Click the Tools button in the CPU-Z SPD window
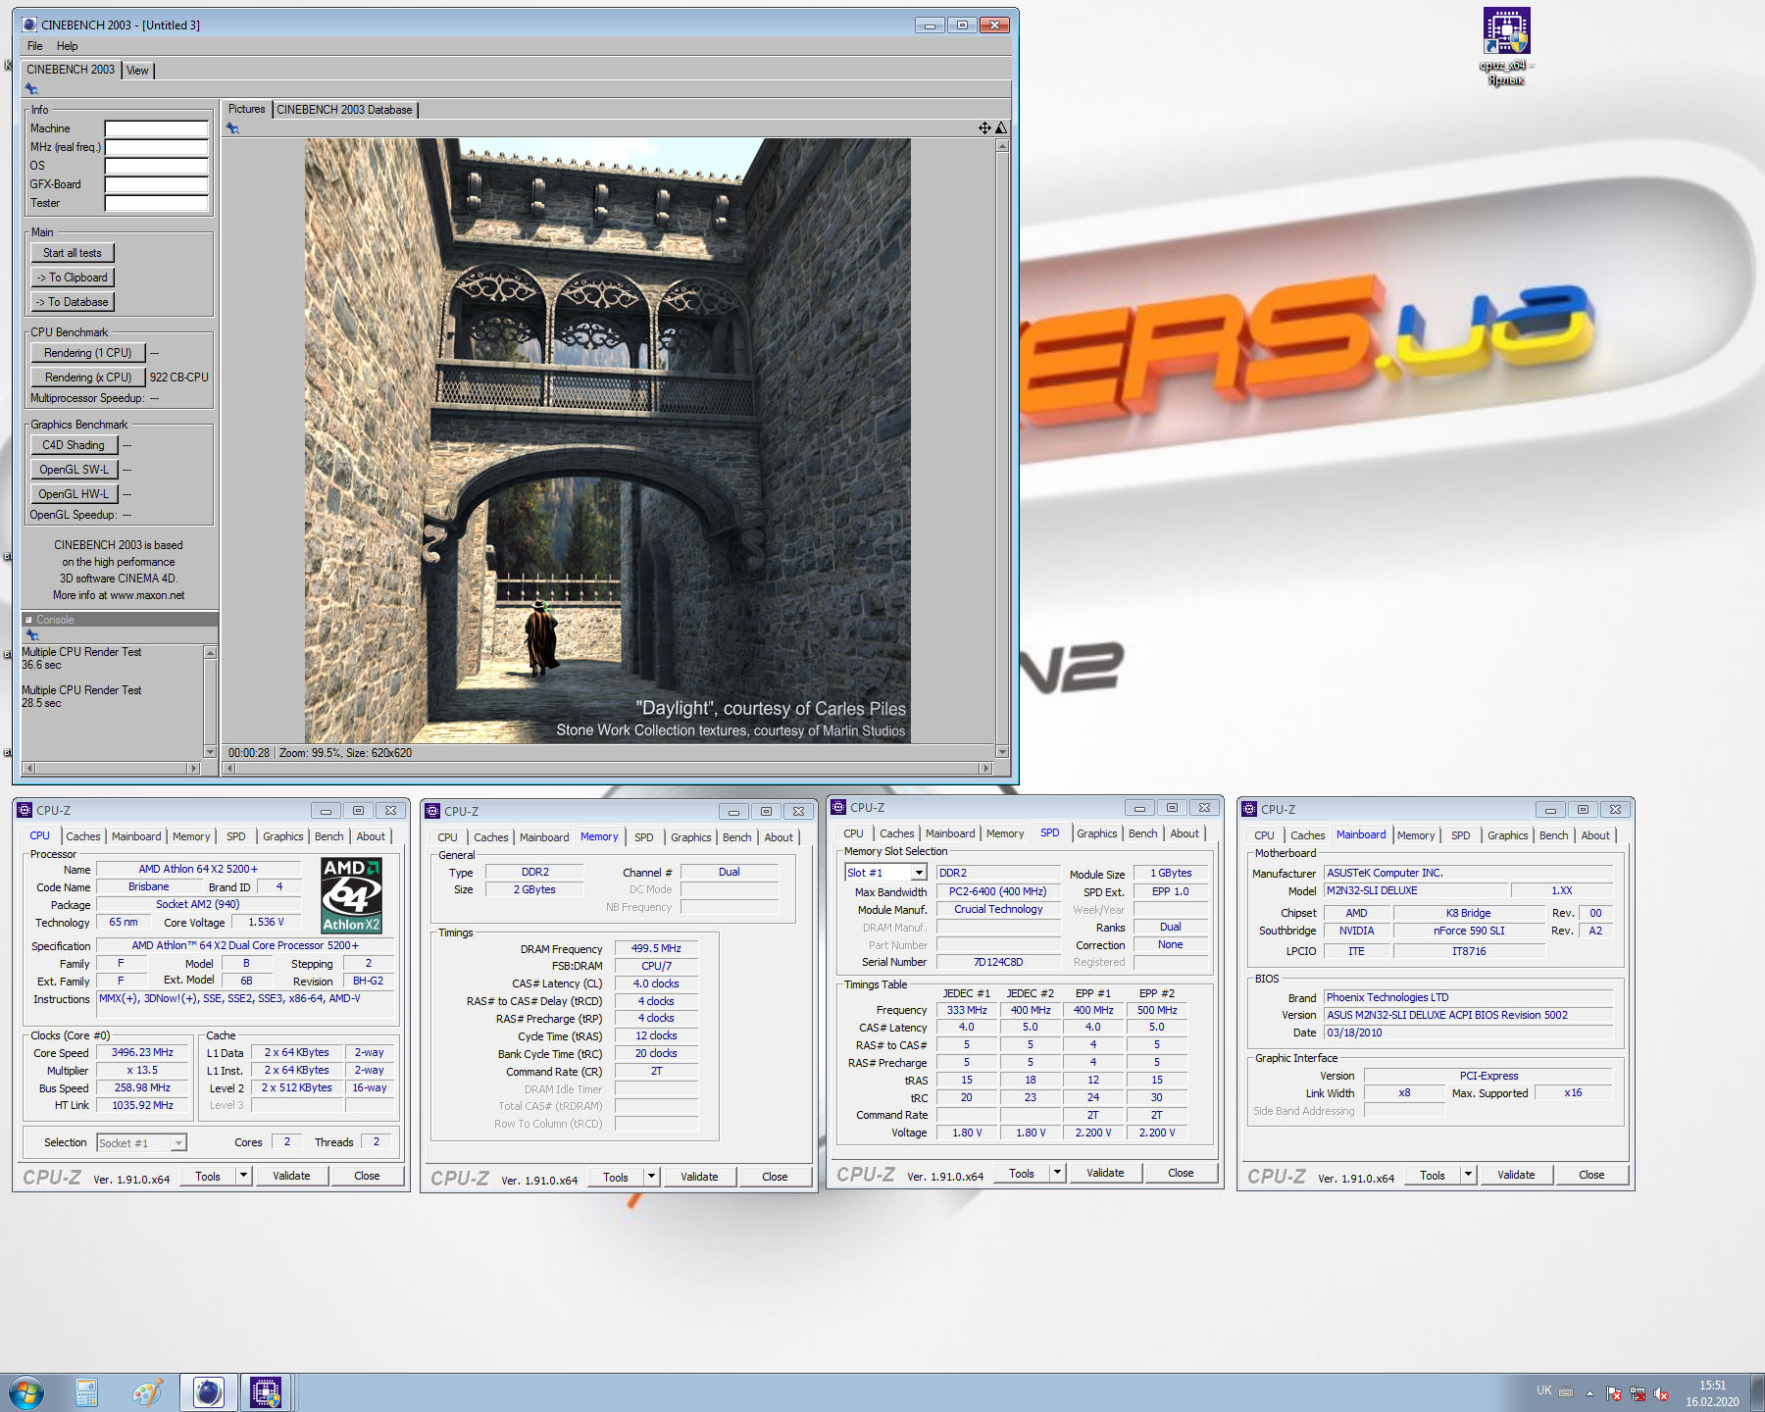 point(1022,1173)
